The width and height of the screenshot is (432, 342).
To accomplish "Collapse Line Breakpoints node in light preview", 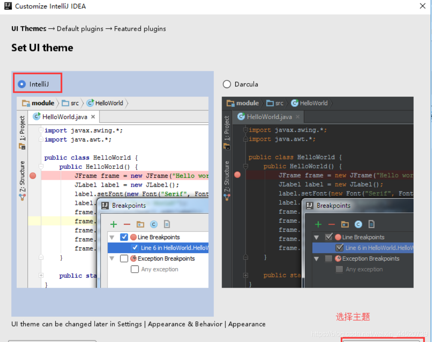I will coord(112,237).
